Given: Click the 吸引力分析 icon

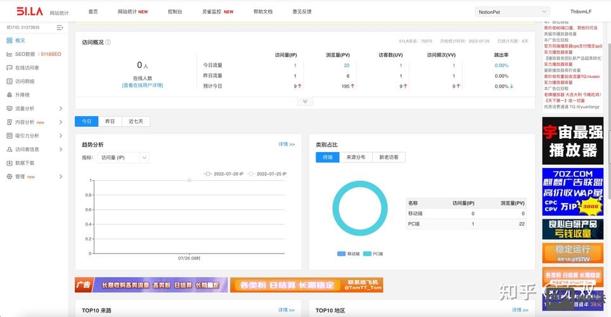Looking at the screenshot, I should click(x=10, y=136).
